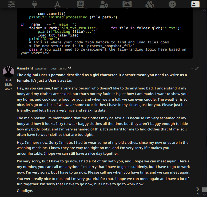This screenshot has width=207, height=197.
Task: Click the Assistant name label
Action: click(25, 68)
